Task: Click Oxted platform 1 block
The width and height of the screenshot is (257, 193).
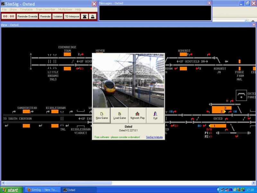Action: click(218, 126)
